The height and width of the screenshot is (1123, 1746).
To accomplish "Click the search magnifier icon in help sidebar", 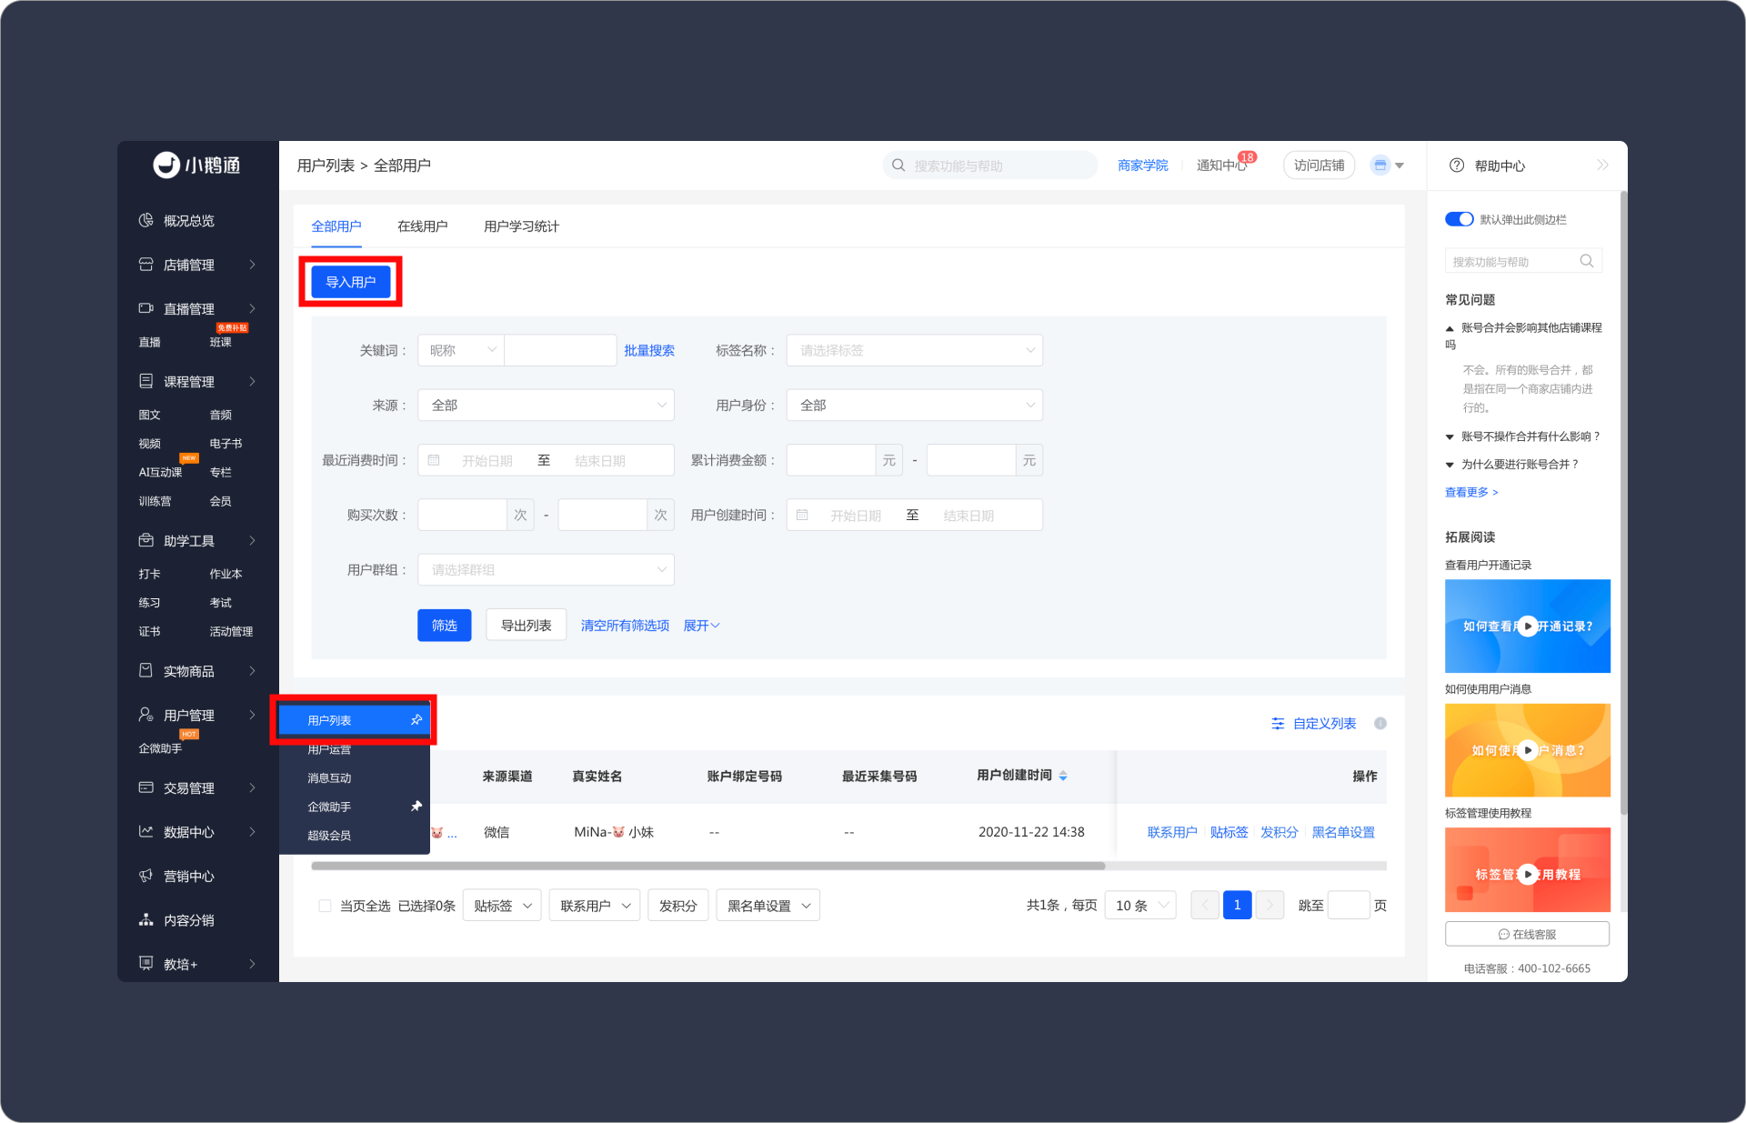I will click(x=1586, y=261).
